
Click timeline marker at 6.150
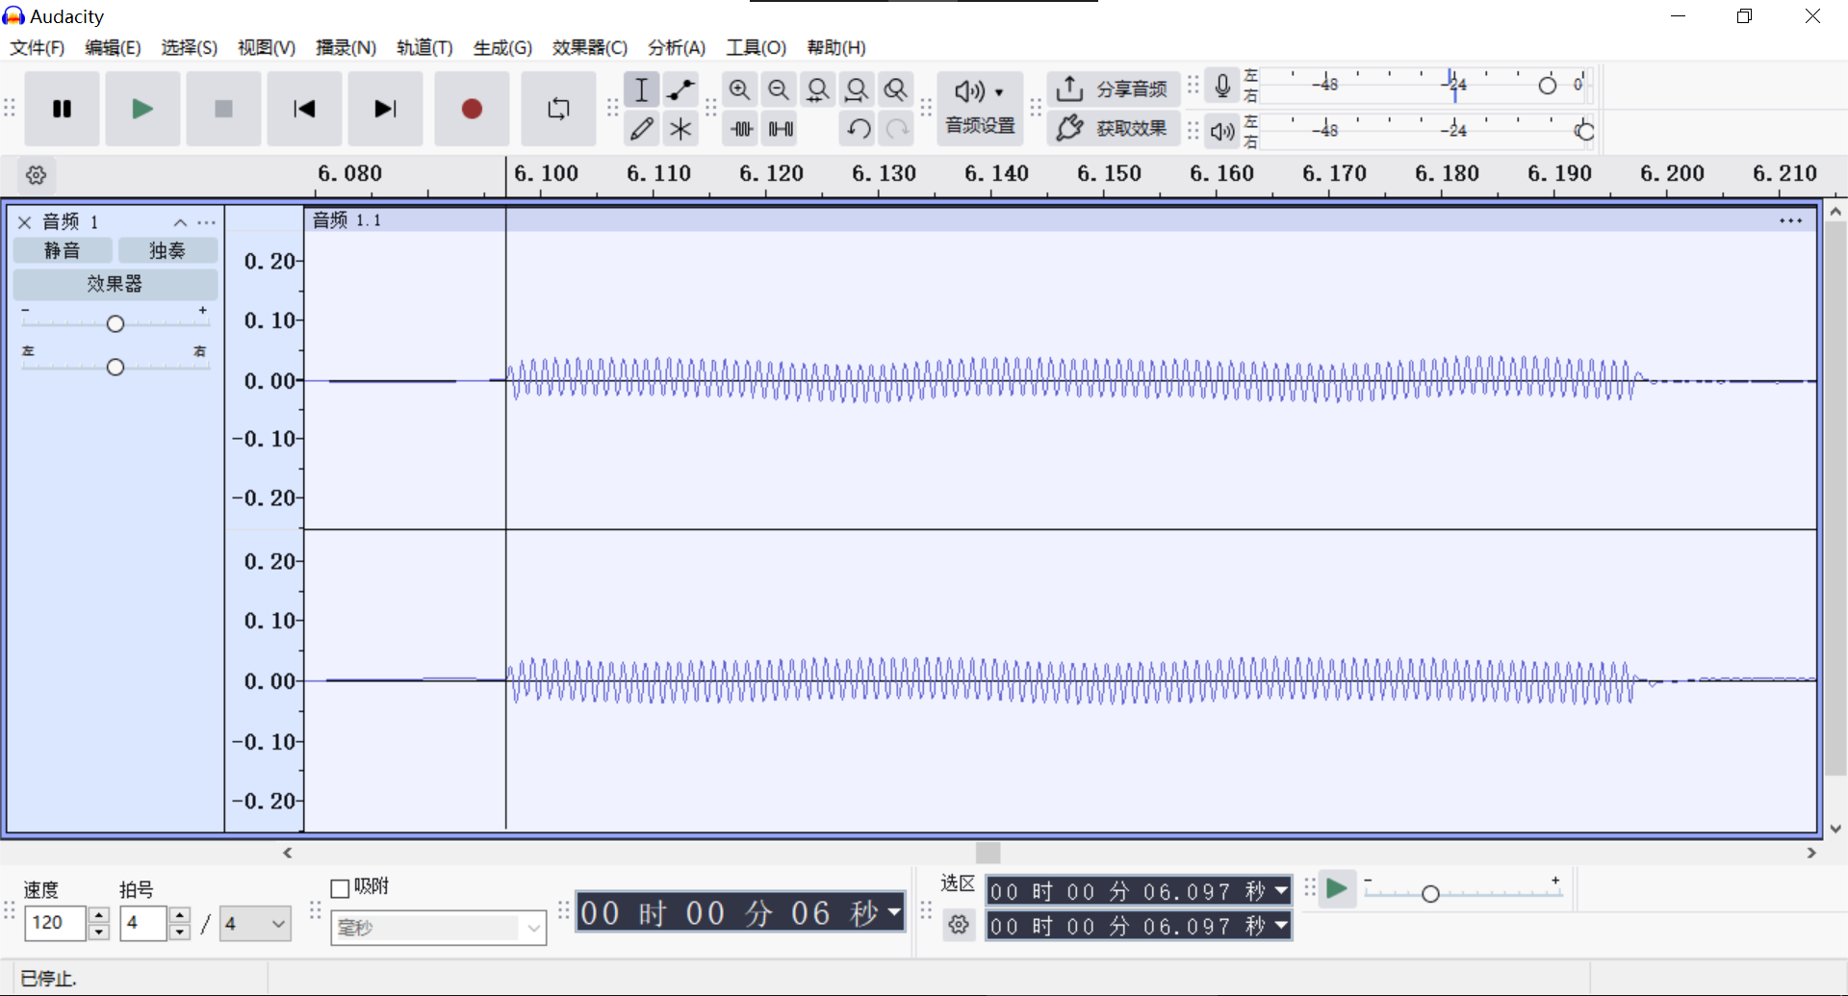(x=1109, y=174)
